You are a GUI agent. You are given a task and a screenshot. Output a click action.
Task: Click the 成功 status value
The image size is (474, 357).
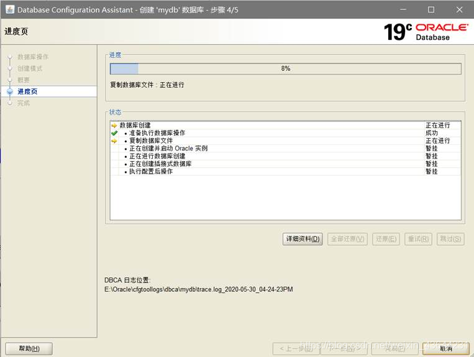pyautogui.click(x=431, y=133)
